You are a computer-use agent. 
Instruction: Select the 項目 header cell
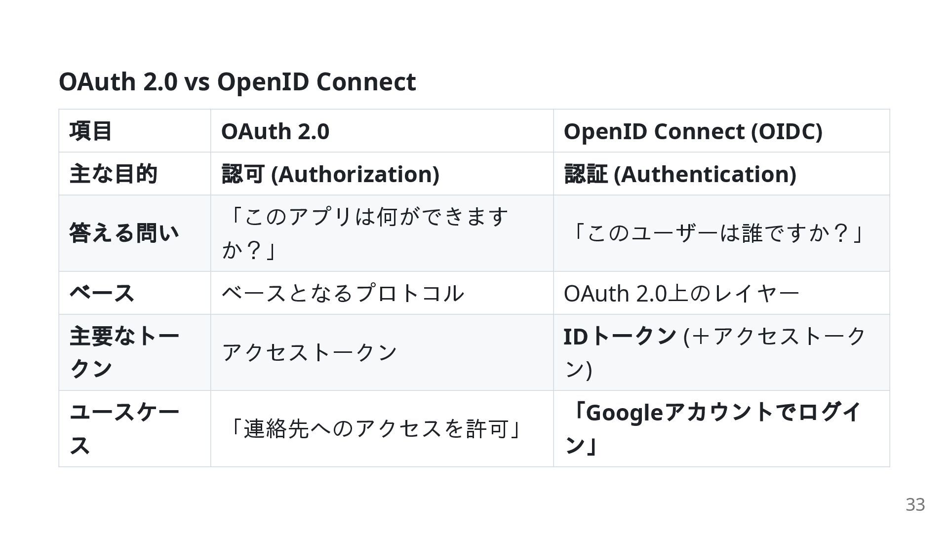(x=91, y=131)
